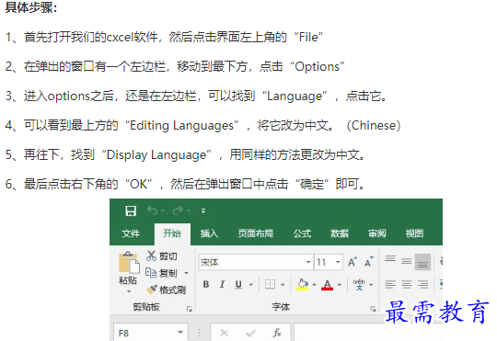Screen dimensions: 497x341
Task: Click the Align Left icon
Action: click(390, 284)
